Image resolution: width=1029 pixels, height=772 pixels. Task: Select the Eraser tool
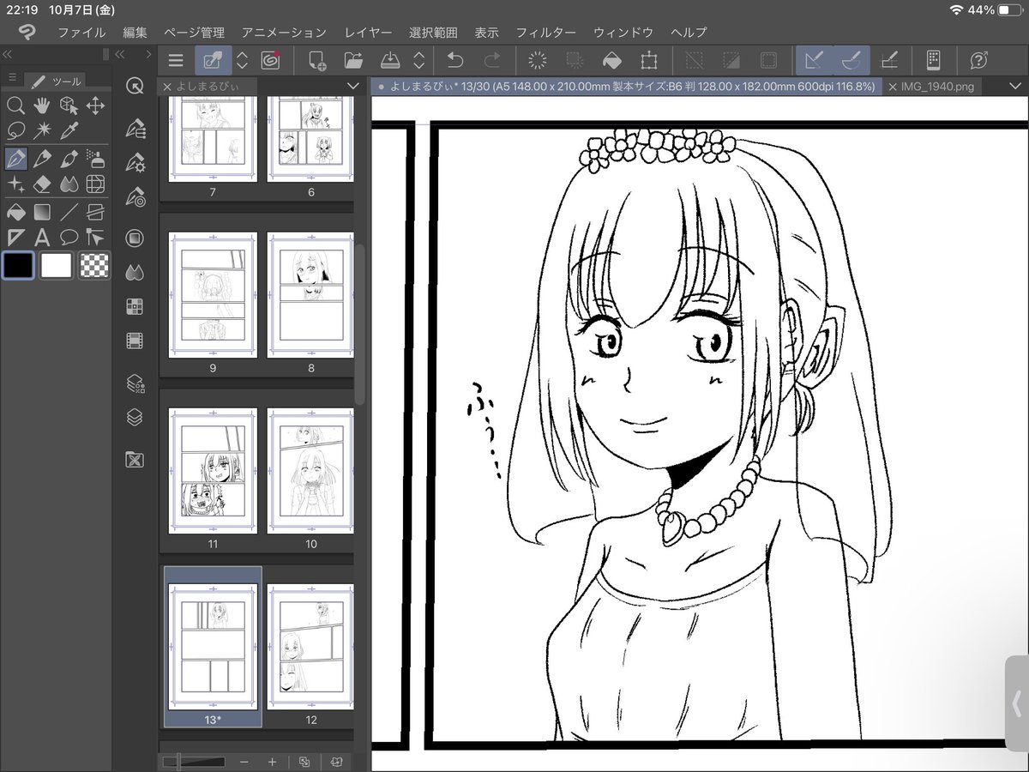42,184
